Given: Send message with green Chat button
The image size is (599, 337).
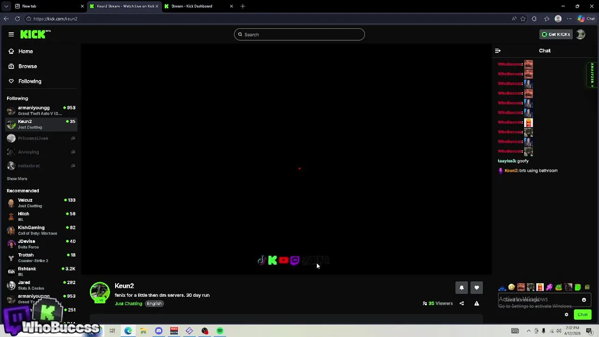Looking at the screenshot, I should (583, 315).
